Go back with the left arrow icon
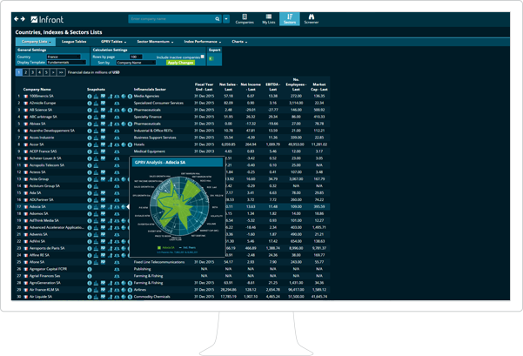Viewport: 523px width, 356px height. (x=17, y=19)
